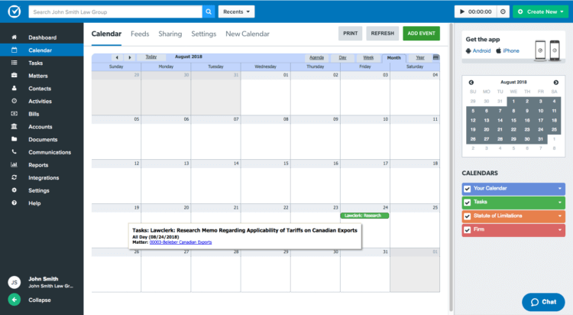
Task: Click the Integrations icon in sidebar
Action: tap(15, 177)
